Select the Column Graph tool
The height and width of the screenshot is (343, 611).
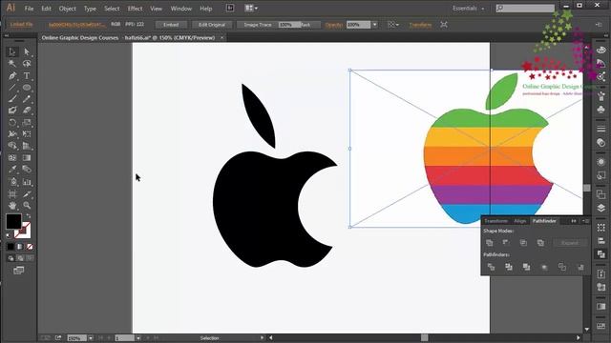pos(27,182)
